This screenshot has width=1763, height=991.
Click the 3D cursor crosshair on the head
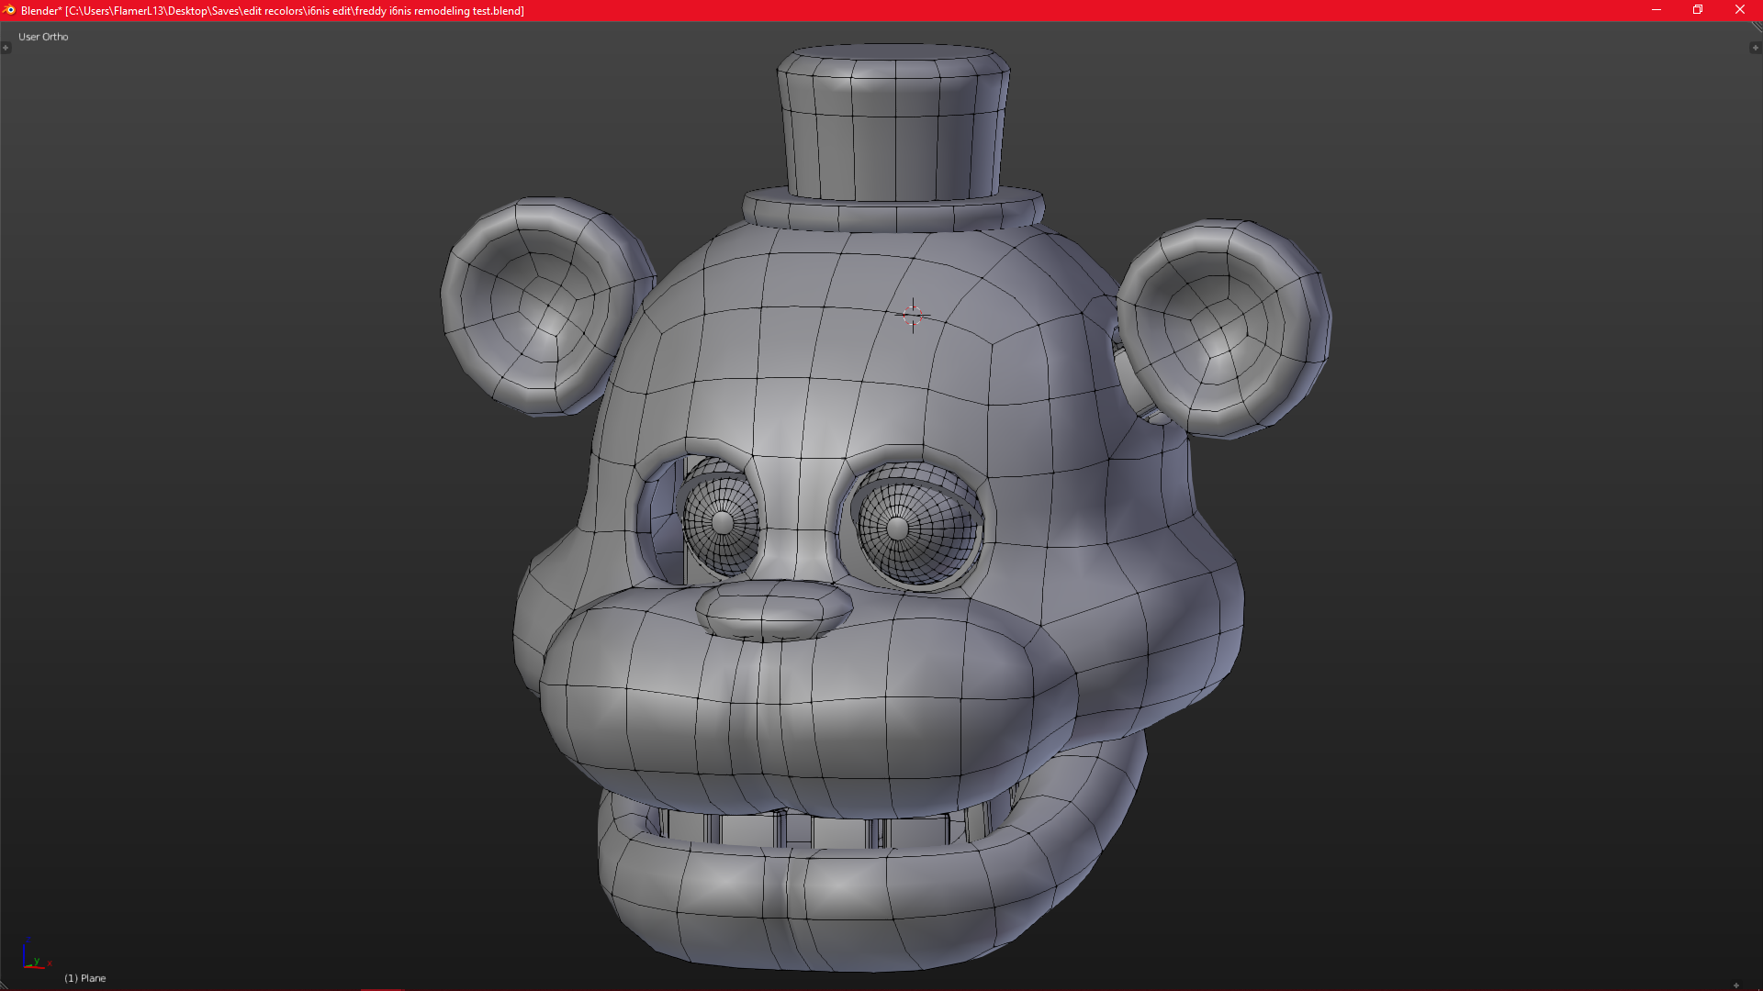click(913, 315)
